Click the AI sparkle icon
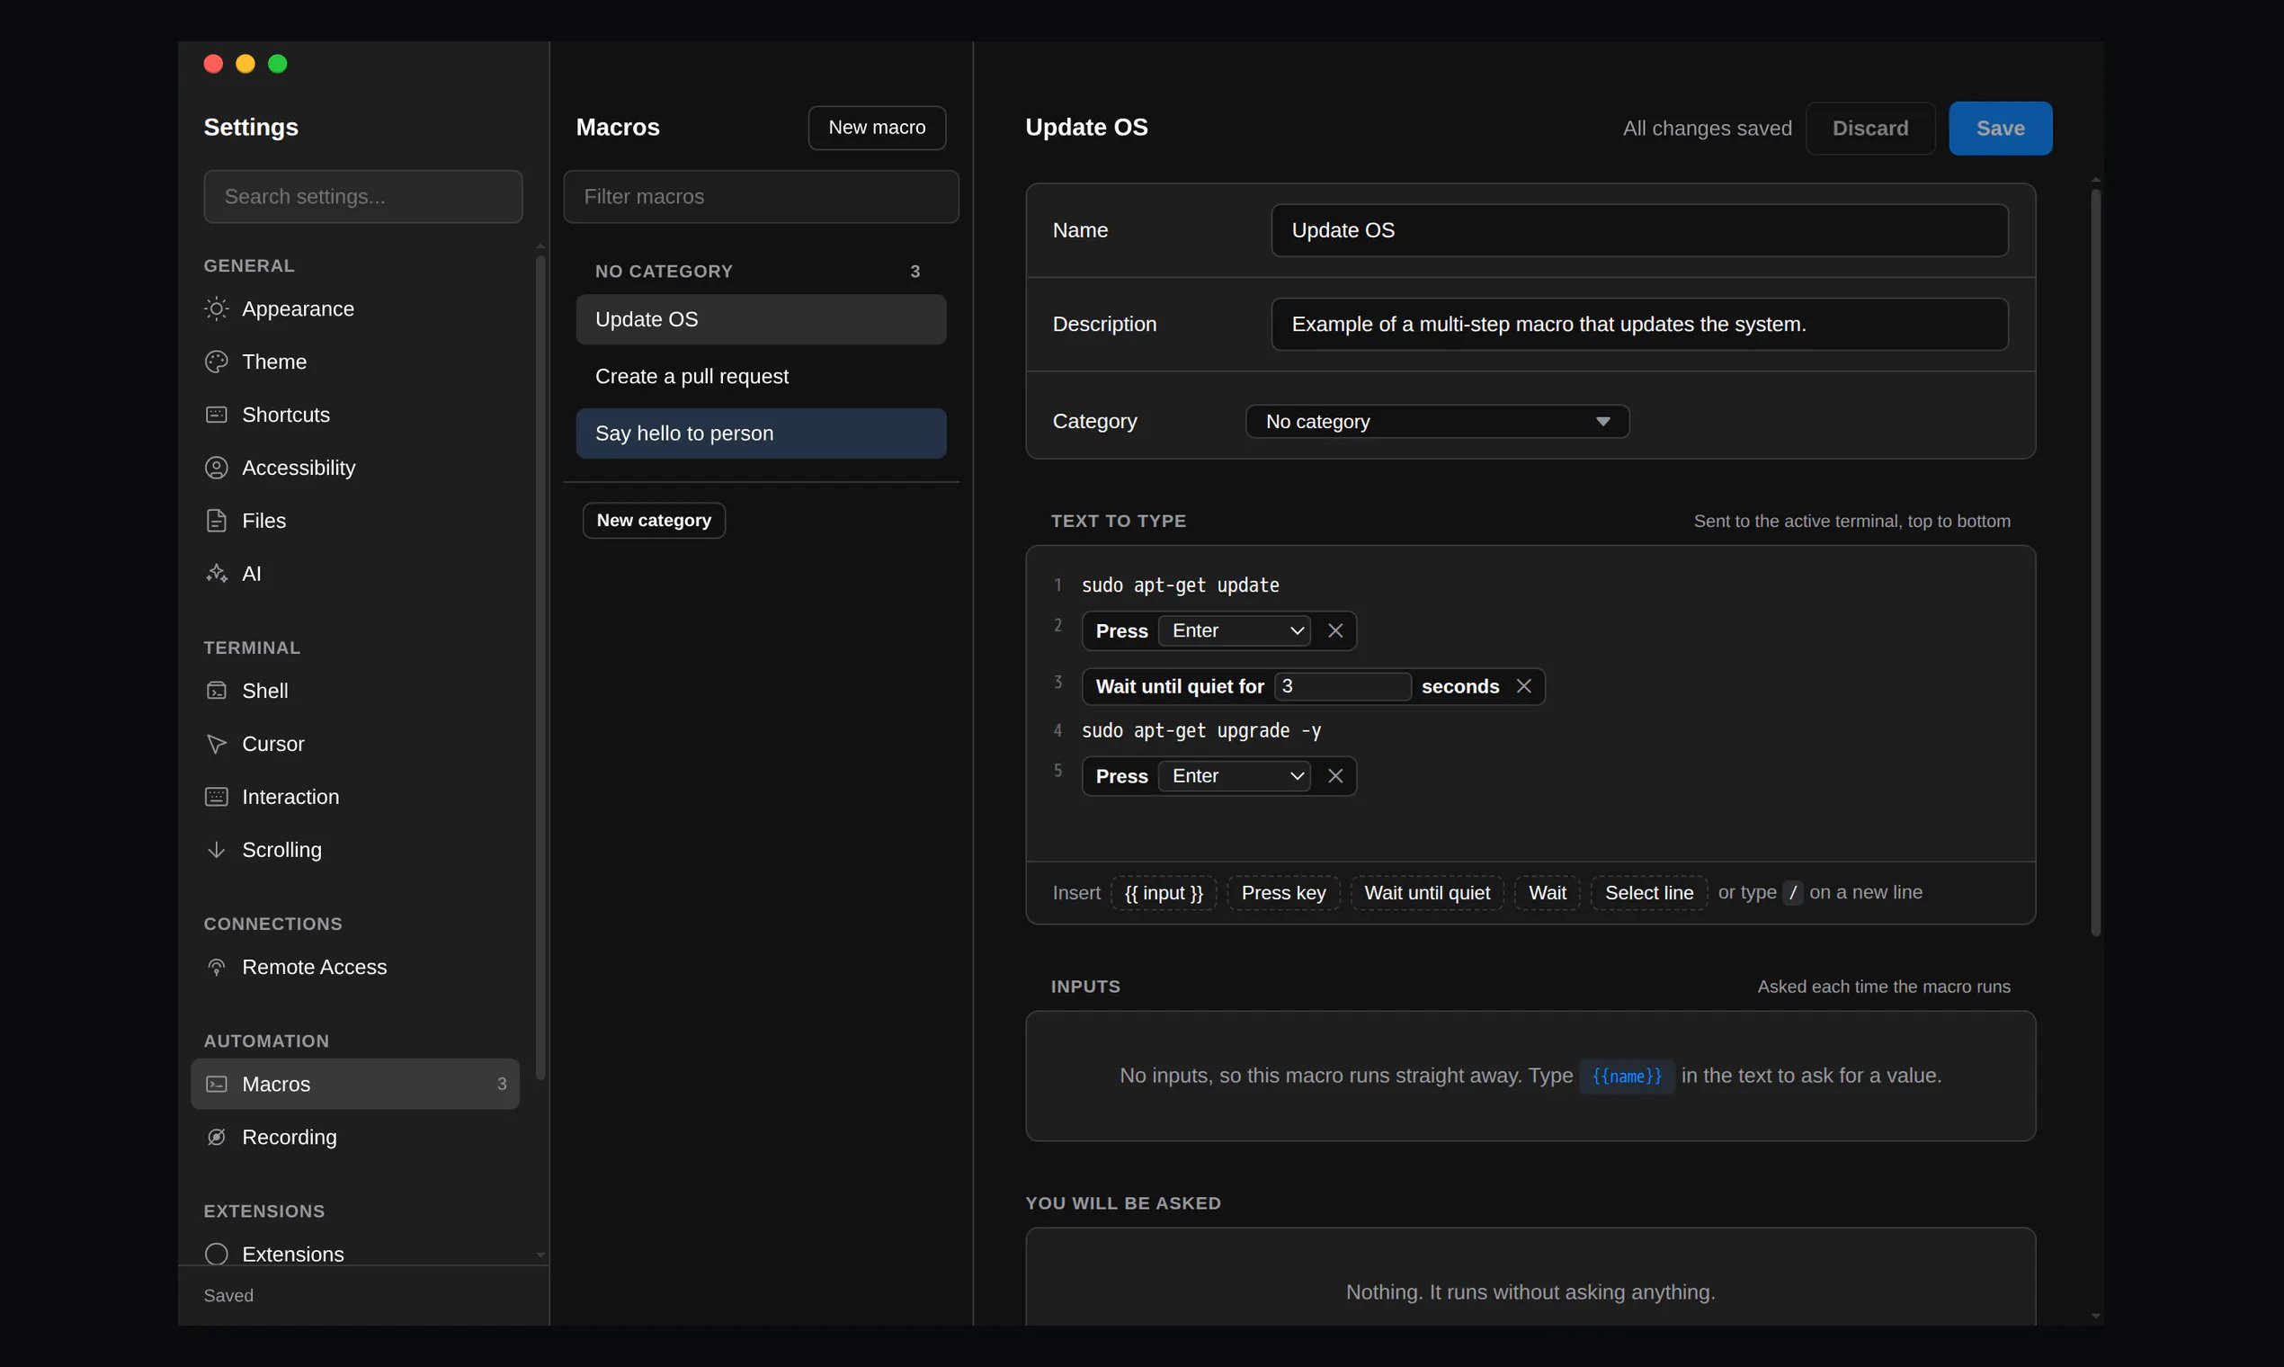 click(x=217, y=574)
